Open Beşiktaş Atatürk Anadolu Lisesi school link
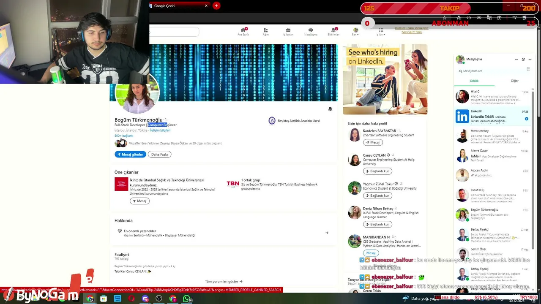Viewport: 541px width, 304px height. click(294, 121)
